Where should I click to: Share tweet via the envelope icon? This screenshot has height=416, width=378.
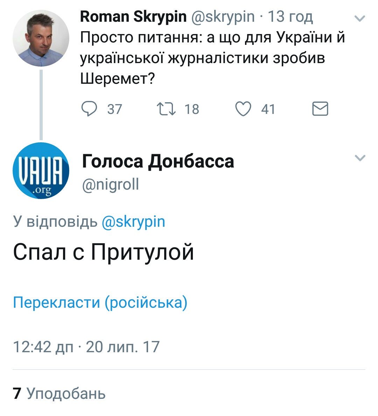point(320,109)
